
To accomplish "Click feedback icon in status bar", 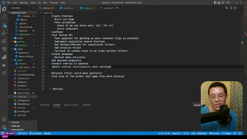I will 235,133.
